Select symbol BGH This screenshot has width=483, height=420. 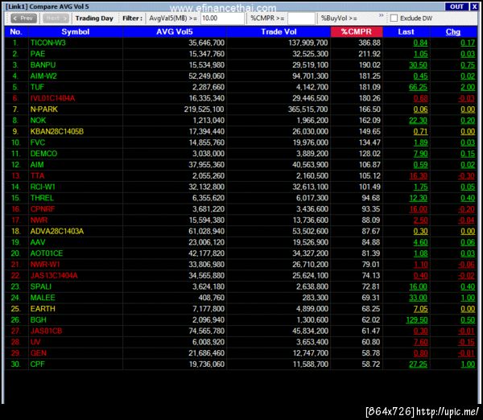pyautogui.click(x=38, y=320)
